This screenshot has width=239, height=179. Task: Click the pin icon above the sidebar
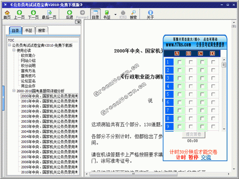78,22
